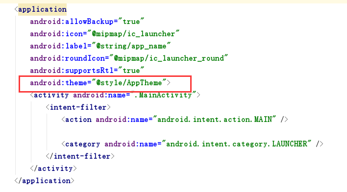347x192 pixels.
Task: Click the .MainActivity activity name
Action: pyautogui.click(x=163, y=95)
